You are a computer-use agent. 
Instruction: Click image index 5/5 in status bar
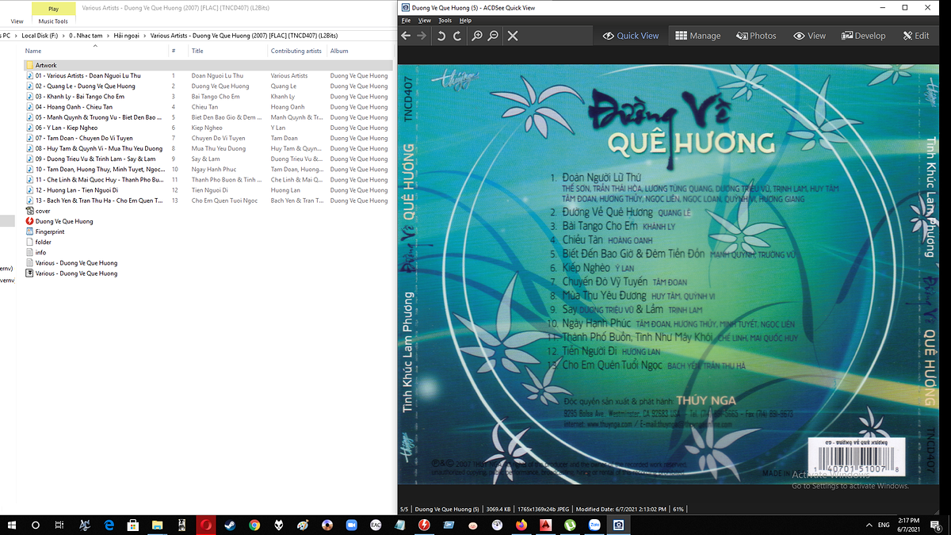(404, 509)
